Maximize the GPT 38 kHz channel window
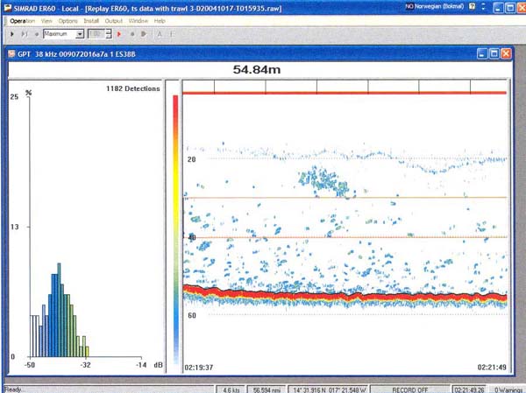Viewport: 526px width, 393px height. coord(494,54)
